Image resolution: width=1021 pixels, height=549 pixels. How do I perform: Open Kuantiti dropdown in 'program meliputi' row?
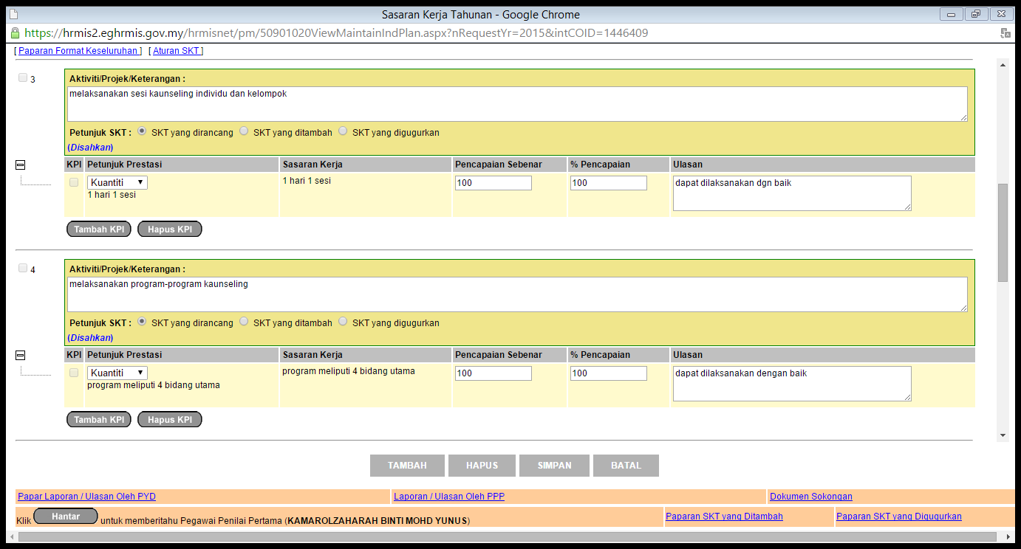(117, 373)
